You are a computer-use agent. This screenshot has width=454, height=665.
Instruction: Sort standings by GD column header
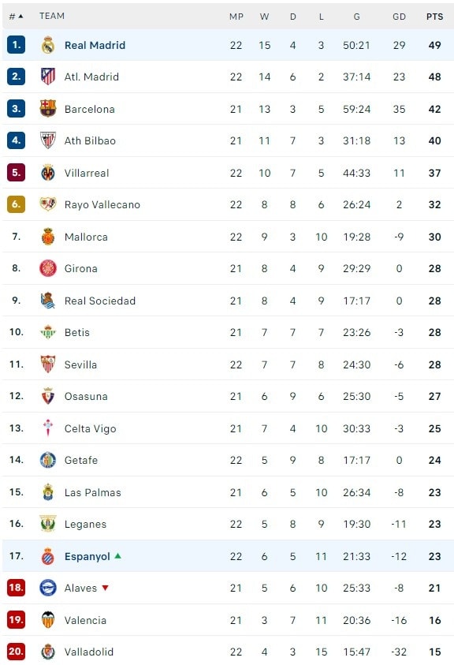coord(399,17)
